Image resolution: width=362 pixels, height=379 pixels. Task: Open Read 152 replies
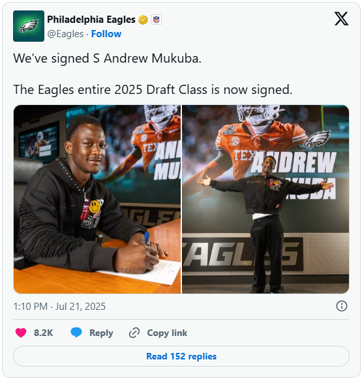tap(181, 356)
